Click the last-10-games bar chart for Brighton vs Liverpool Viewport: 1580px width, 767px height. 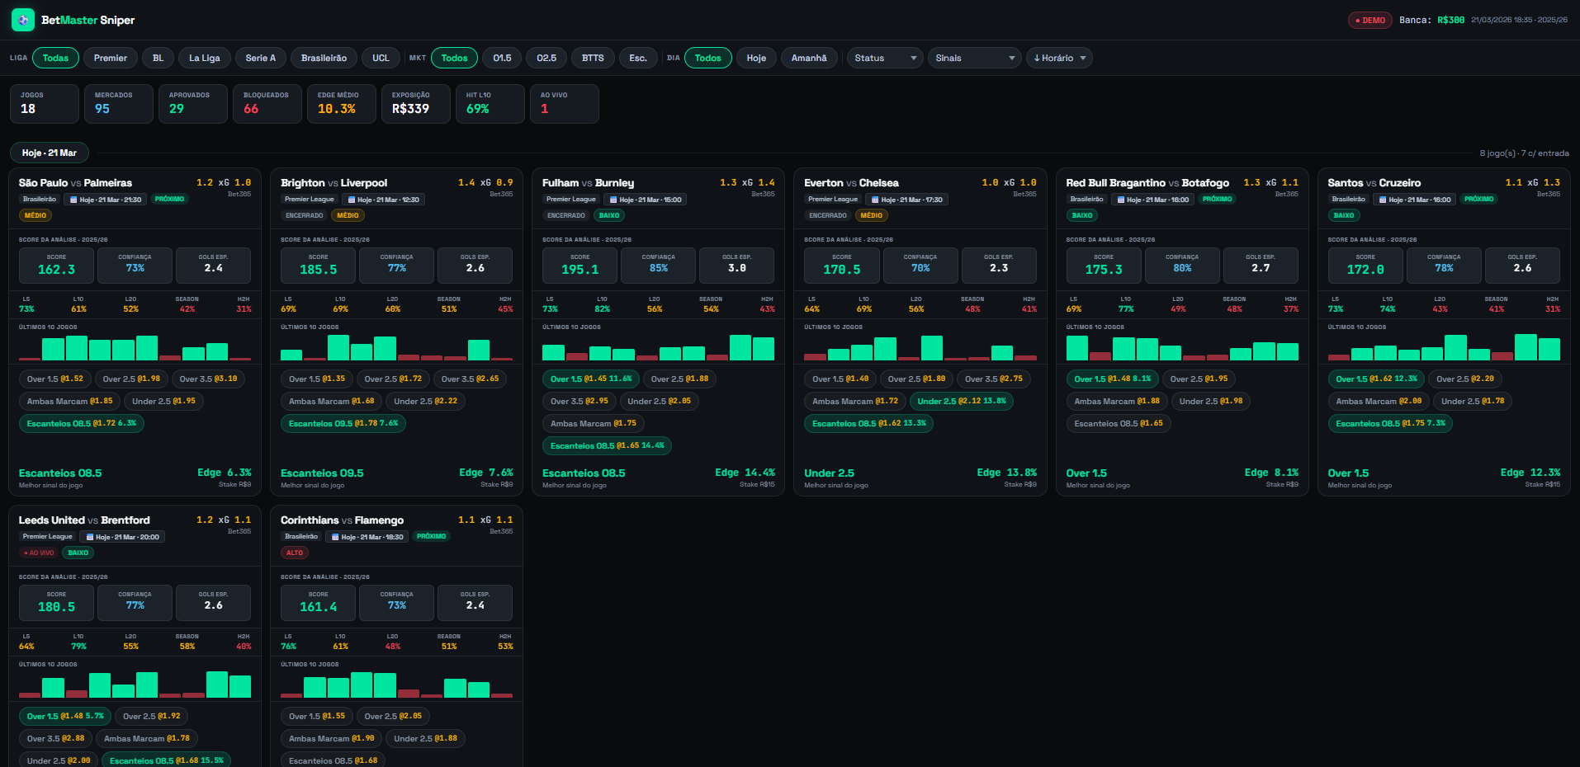pos(396,348)
